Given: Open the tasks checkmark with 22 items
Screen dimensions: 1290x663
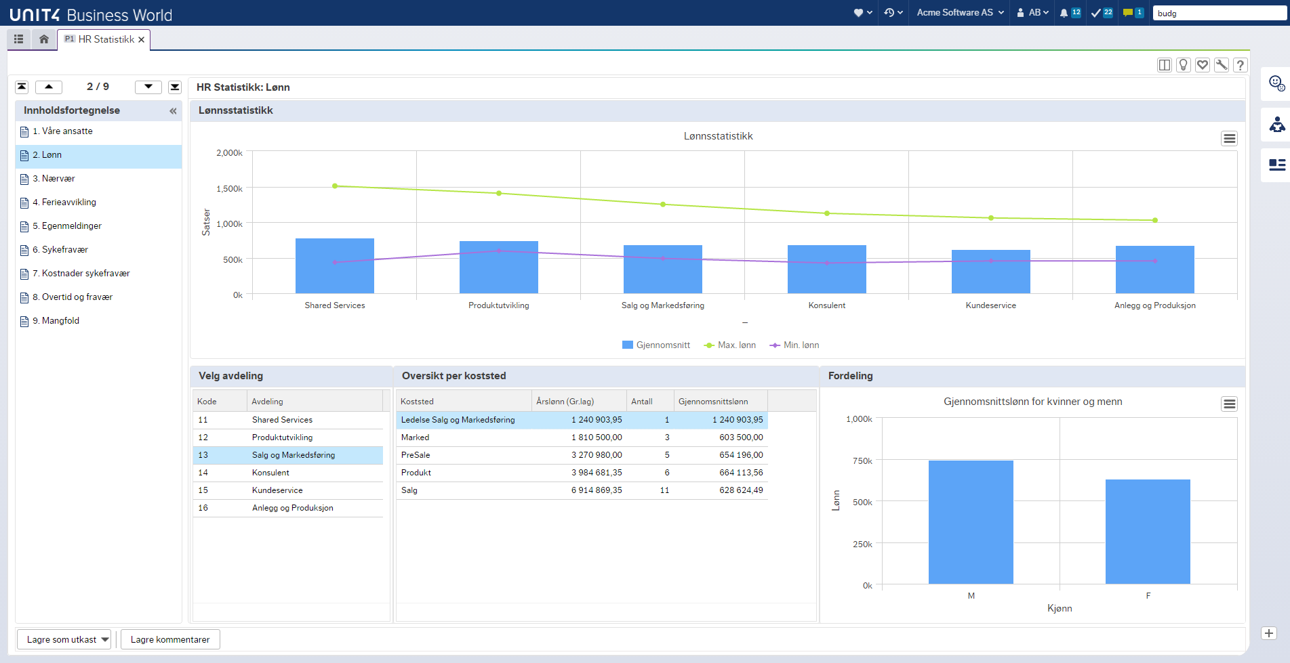Looking at the screenshot, I should 1102,13.
